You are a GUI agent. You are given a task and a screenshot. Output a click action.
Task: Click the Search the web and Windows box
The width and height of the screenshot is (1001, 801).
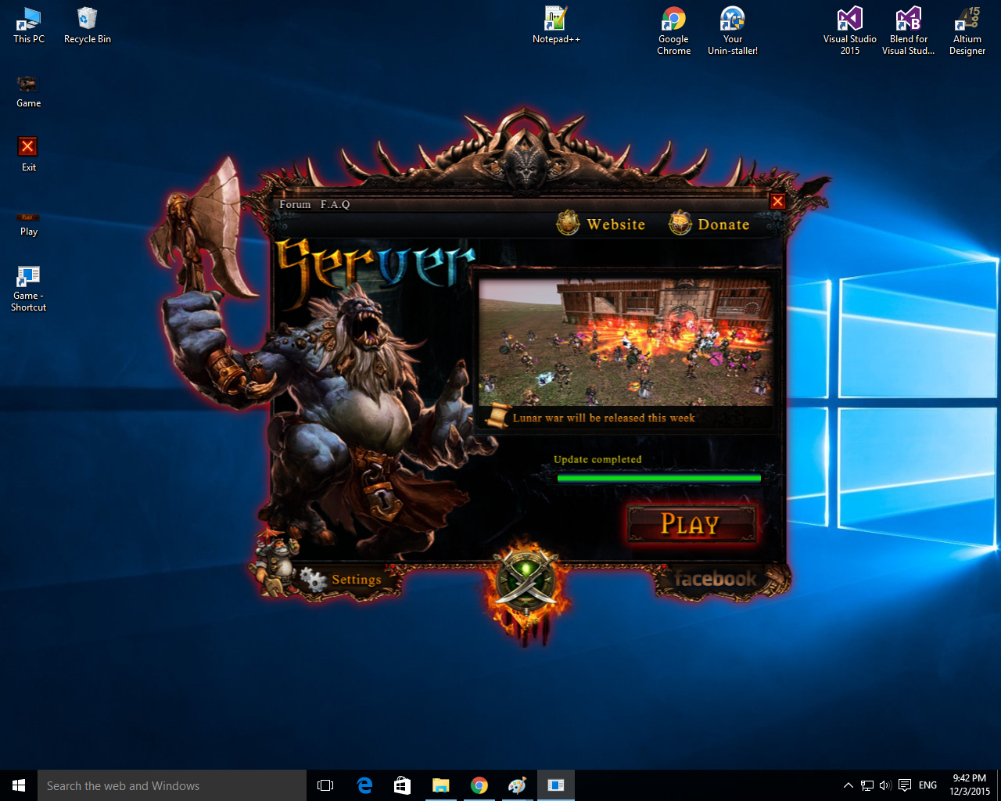pyautogui.click(x=172, y=785)
